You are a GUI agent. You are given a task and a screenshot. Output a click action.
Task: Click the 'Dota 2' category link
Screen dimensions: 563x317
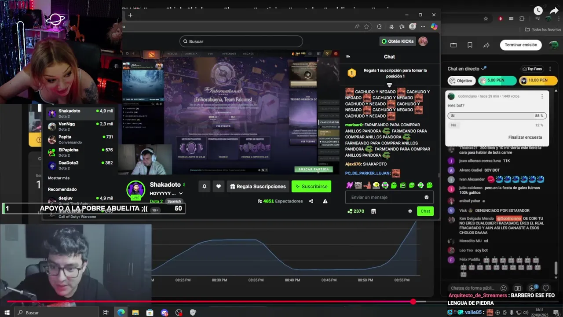pyautogui.click(x=156, y=201)
